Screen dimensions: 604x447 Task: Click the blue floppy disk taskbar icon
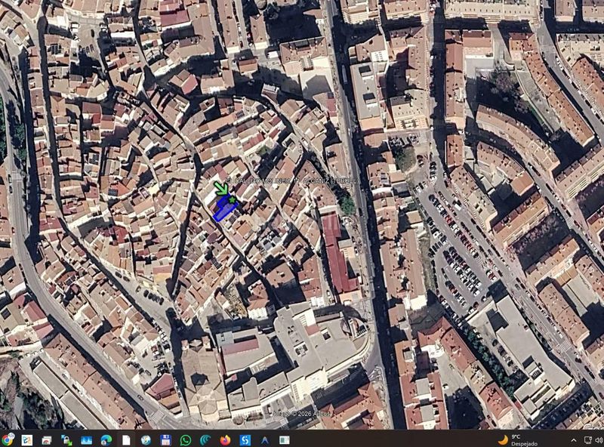tap(165, 440)
